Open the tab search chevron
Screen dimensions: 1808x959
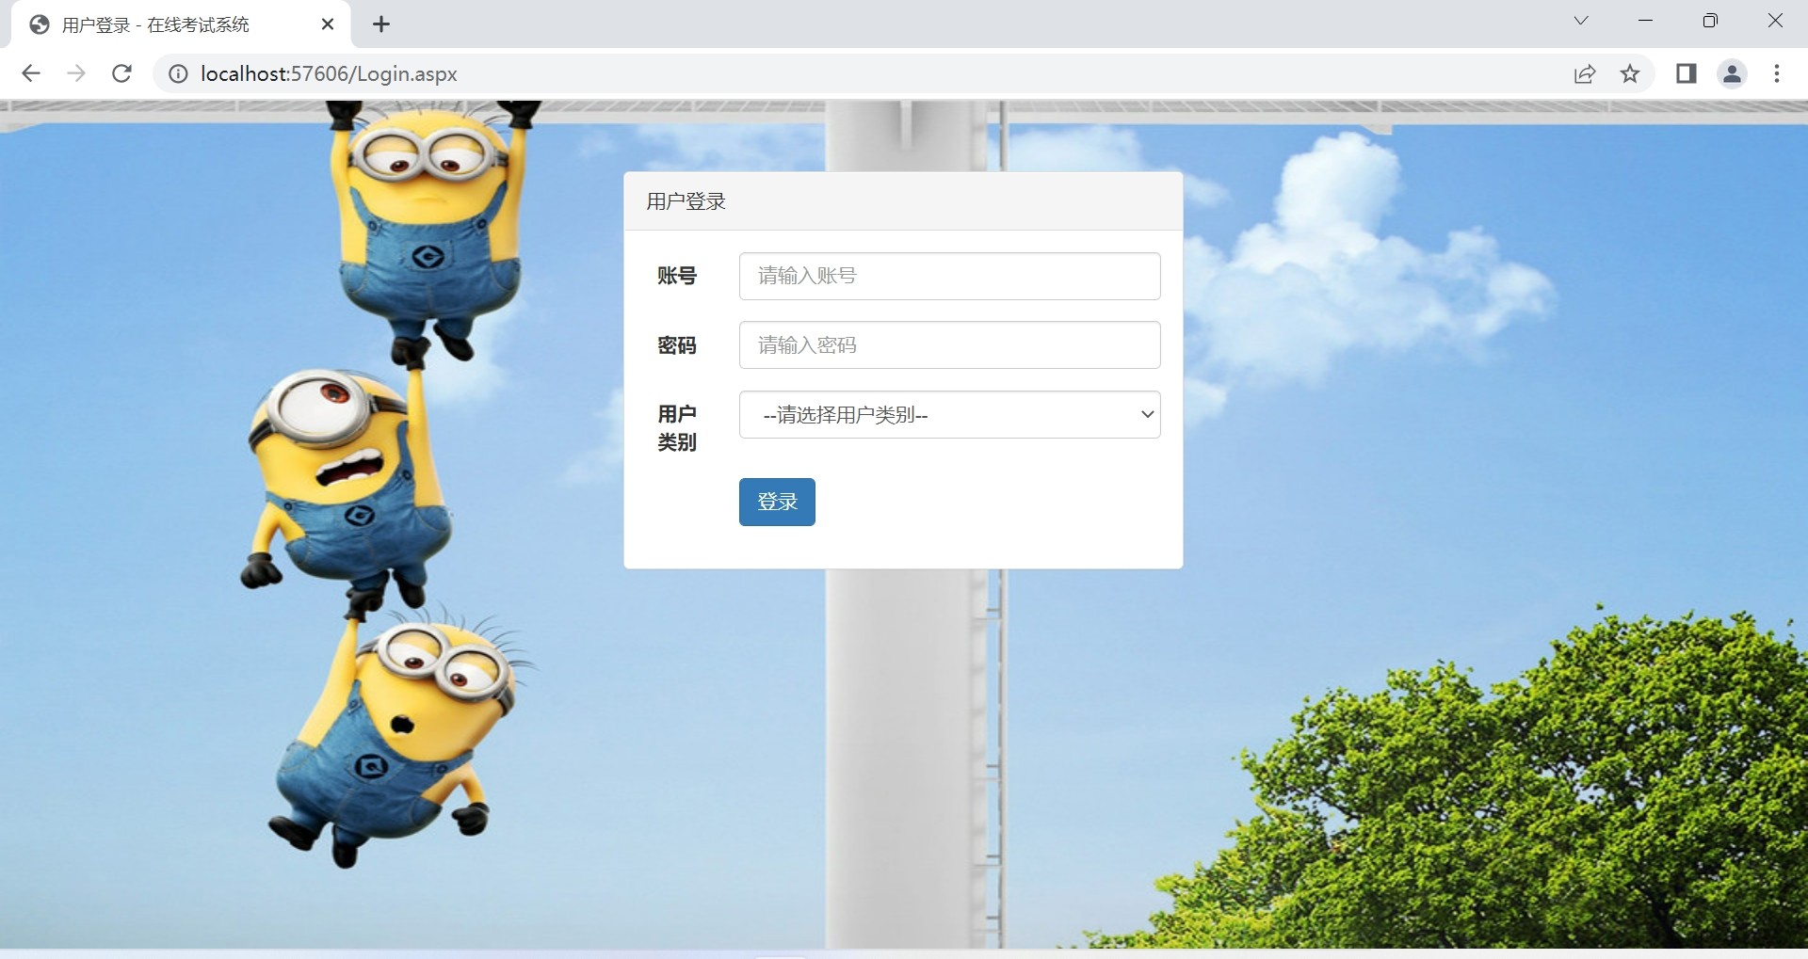pos(1581,21)
